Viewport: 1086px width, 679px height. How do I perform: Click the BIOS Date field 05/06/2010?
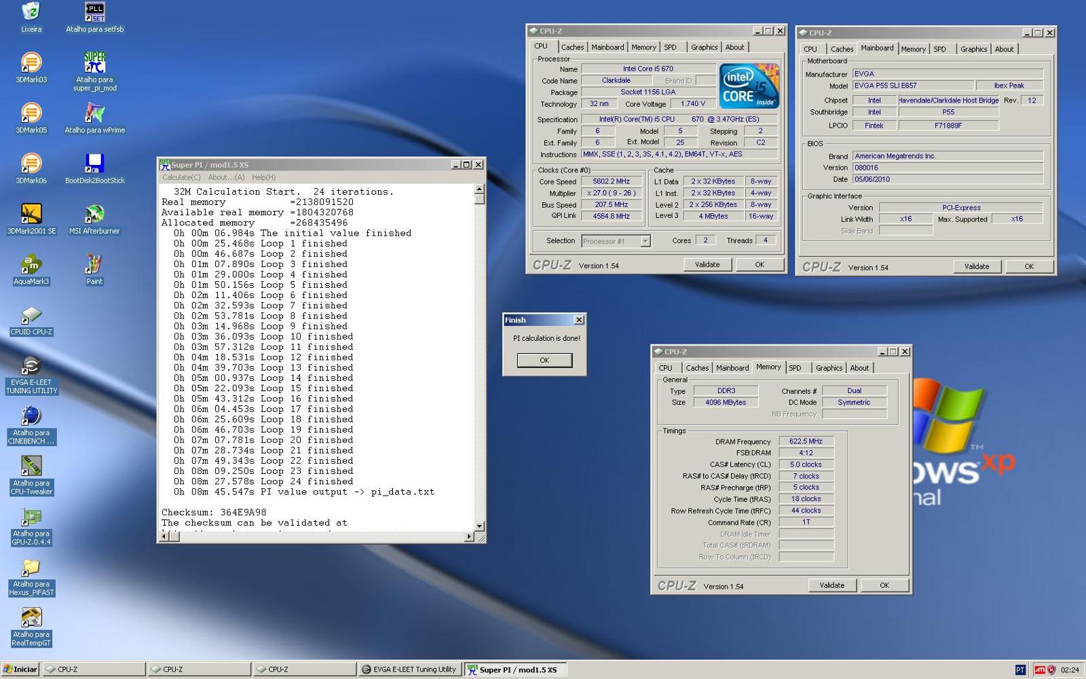click(948, 179)
